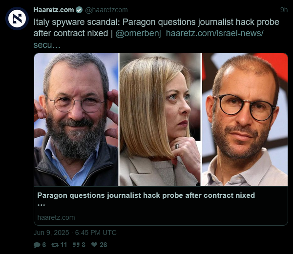
Task: Click the quote count 3
Action: tap(84, 245)
